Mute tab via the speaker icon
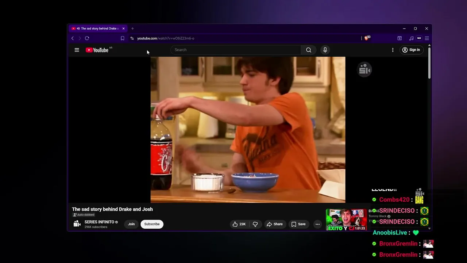The width and height of the screenshot is (467, 263). pos(78,28)
